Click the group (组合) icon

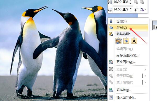click(111, 69)
